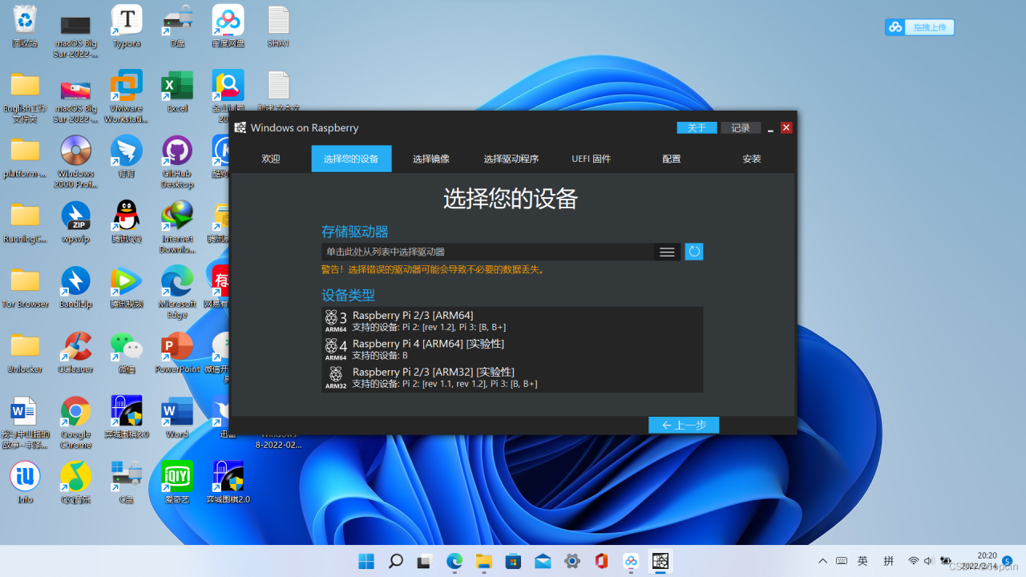
Task: Toggle 英 input language indicator
Action: tap(863, 561)
